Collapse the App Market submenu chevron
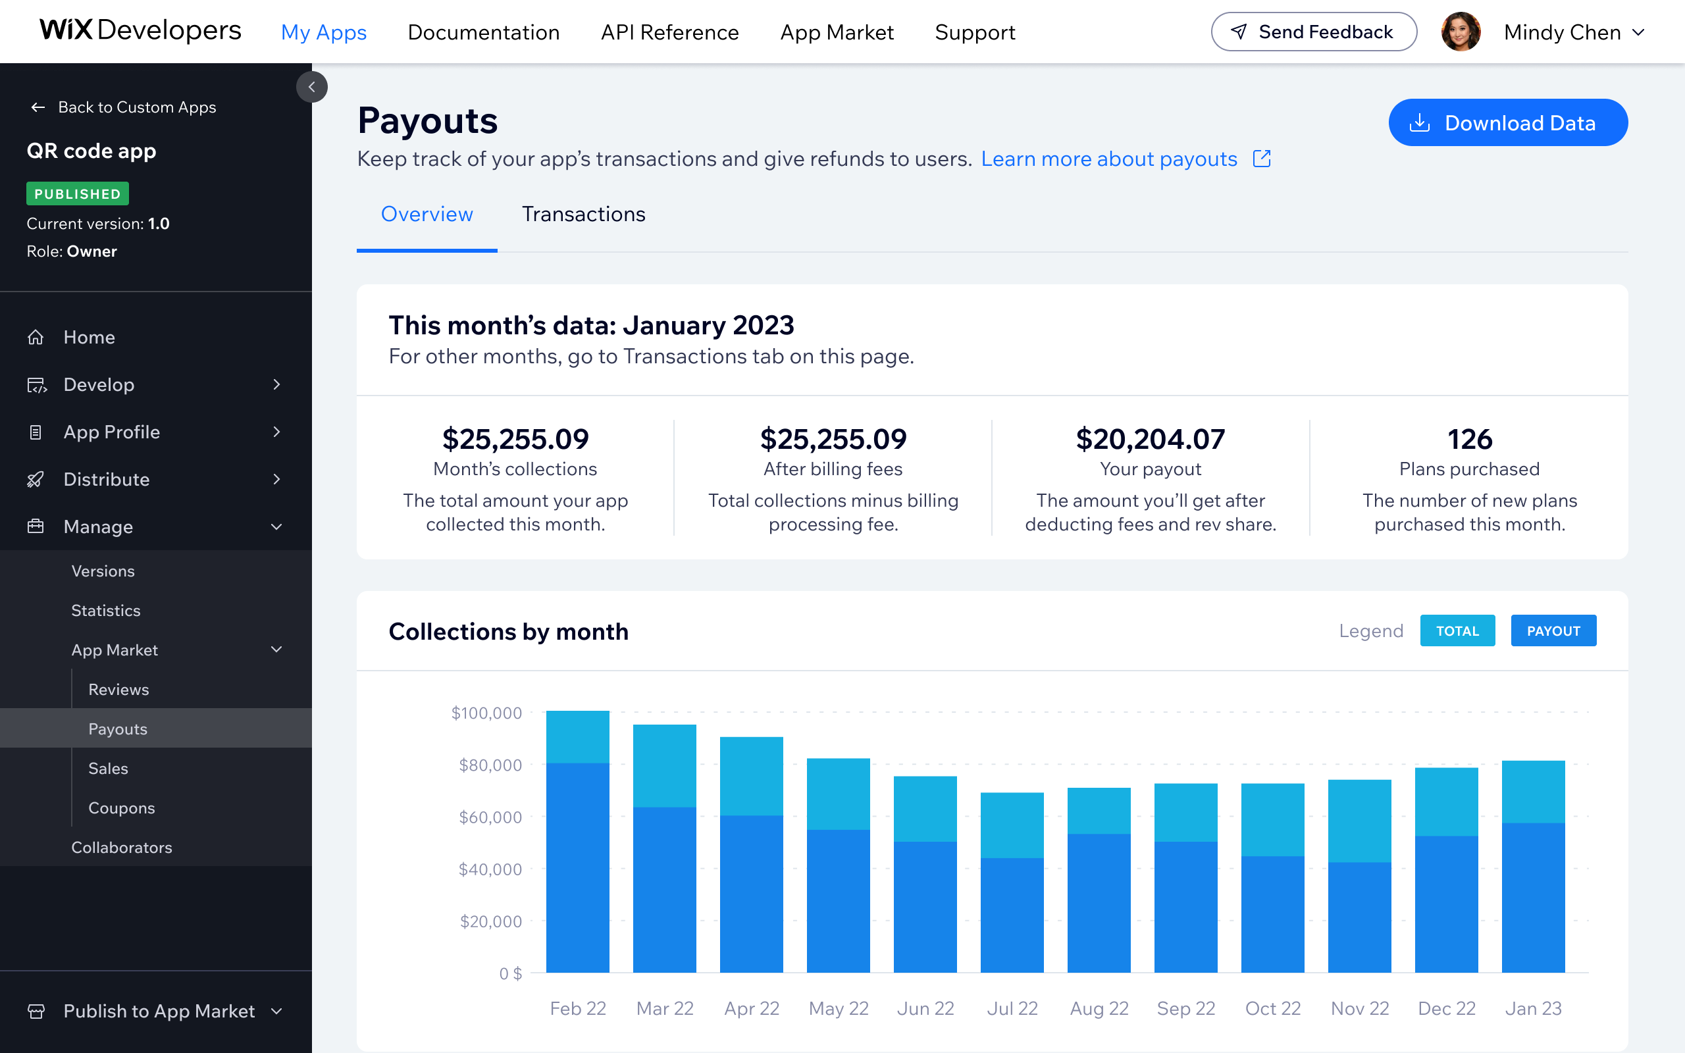This screenshot has height=1053, width=1685. (x=276, y=650)
